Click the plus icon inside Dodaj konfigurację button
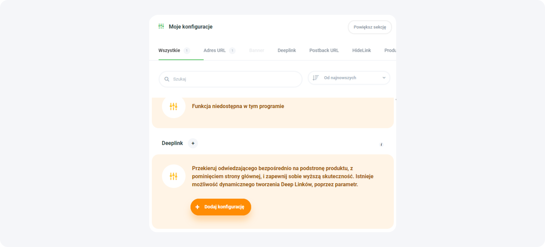545x247 pixels. coord(198,207)
